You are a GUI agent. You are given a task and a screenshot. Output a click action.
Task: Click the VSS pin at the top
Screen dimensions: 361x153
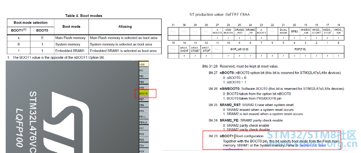(144, 64)
